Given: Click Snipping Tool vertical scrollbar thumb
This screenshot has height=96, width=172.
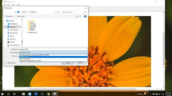Looking at the screenshot, I should click(x=164, y=49).
